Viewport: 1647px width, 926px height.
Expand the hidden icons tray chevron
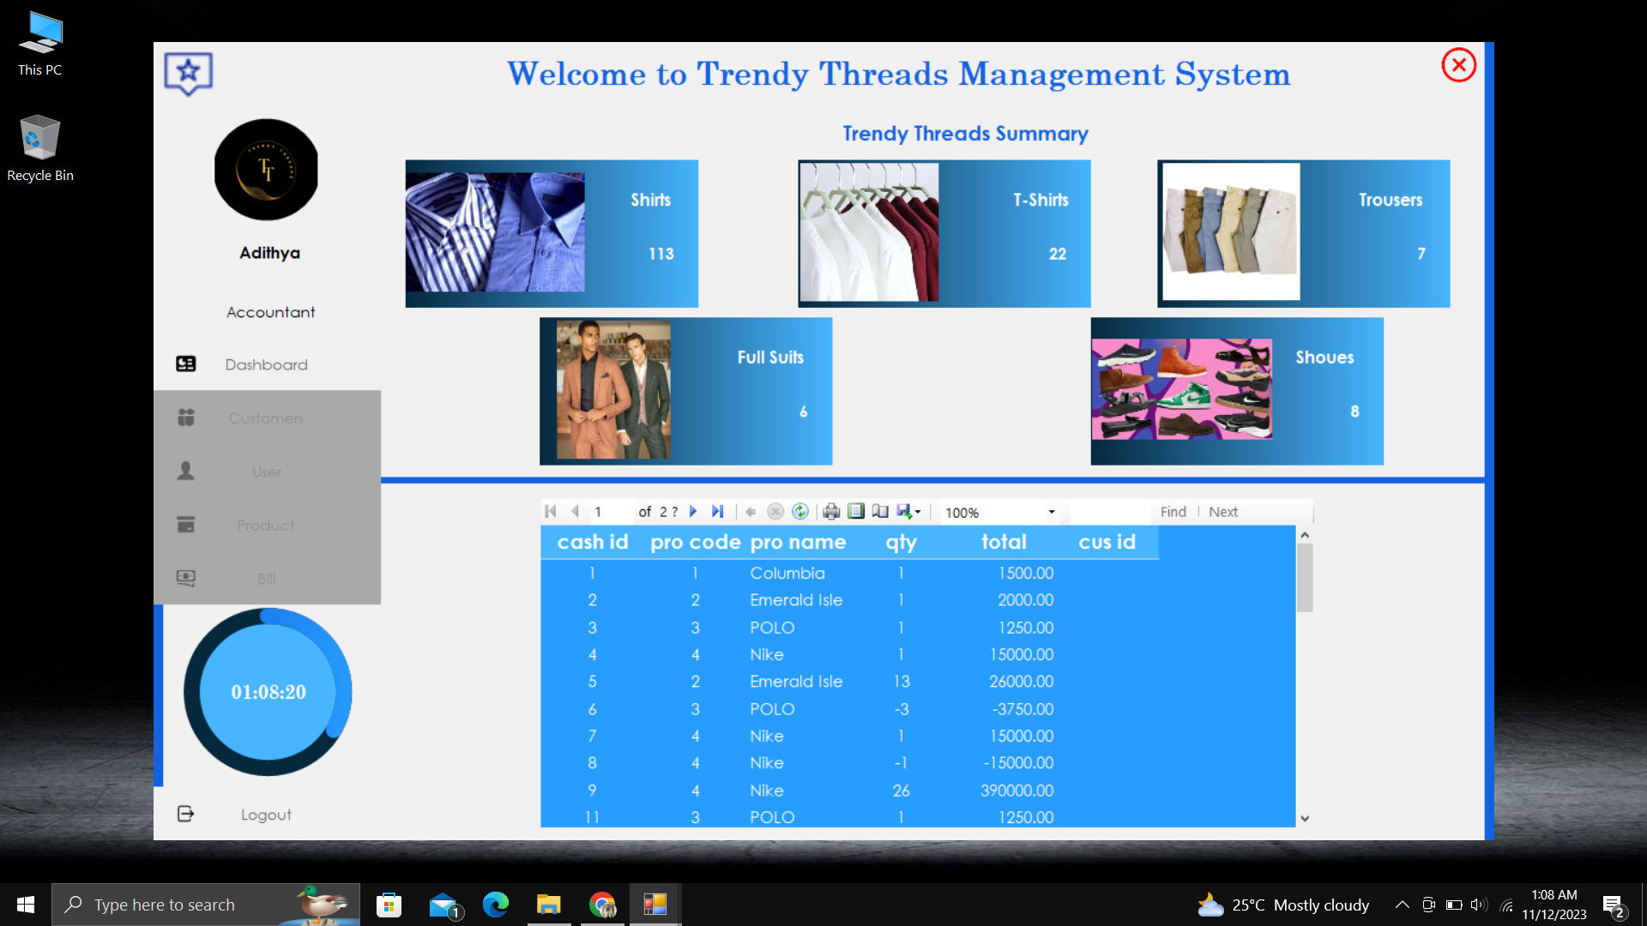(x=1402, y=905)
